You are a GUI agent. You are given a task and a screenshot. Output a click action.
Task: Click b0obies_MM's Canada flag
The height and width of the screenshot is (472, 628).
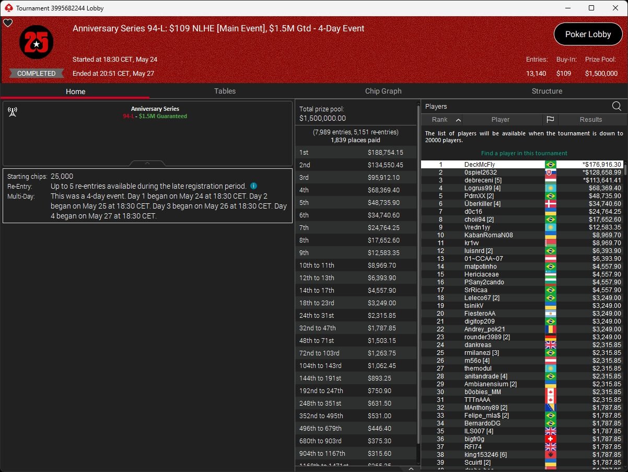(x=550, y=392)
